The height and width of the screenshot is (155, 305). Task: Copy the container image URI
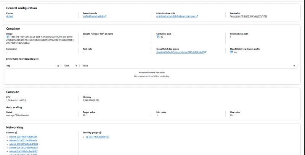tap(8, 37)
